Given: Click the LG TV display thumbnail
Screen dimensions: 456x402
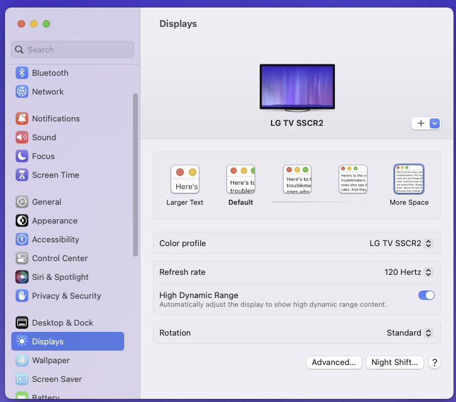Looking at the screenshot, I should click(297, 88).
